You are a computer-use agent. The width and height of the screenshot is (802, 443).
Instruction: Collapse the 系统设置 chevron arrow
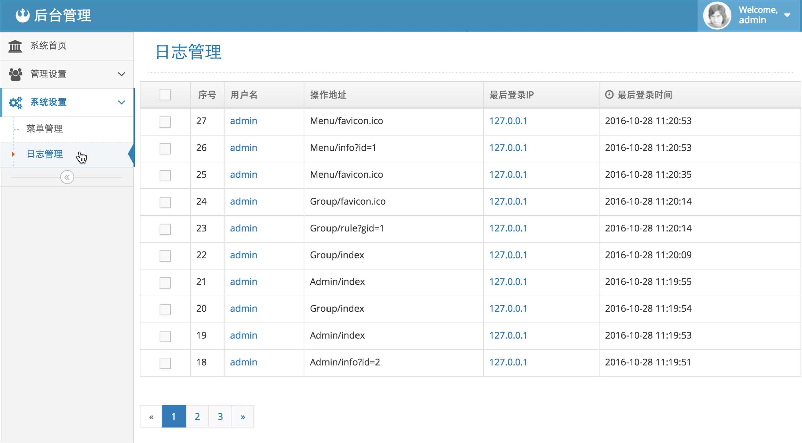[x=122, y=102]
